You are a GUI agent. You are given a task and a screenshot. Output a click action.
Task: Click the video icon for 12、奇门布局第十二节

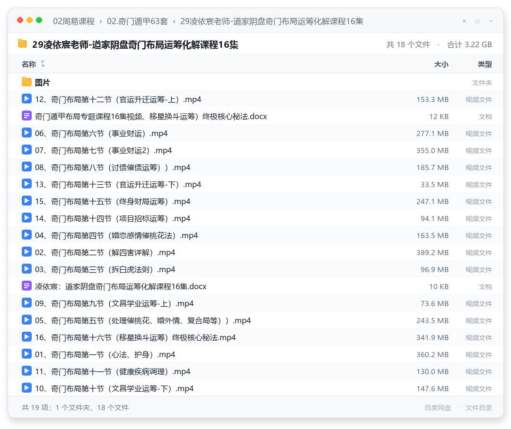coord(26,99)
